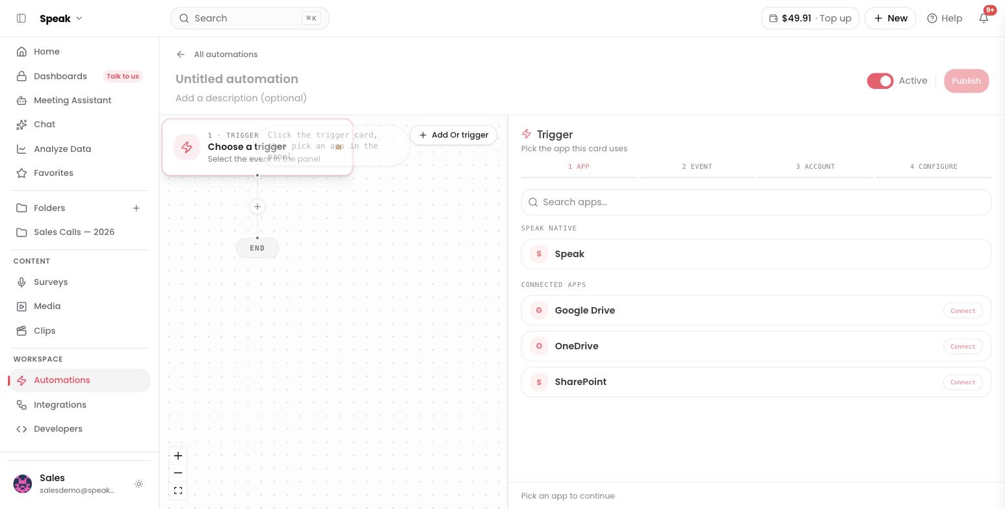1005x509 pixels.
Task: Select Automations in workspace
Action: [79, 380]
